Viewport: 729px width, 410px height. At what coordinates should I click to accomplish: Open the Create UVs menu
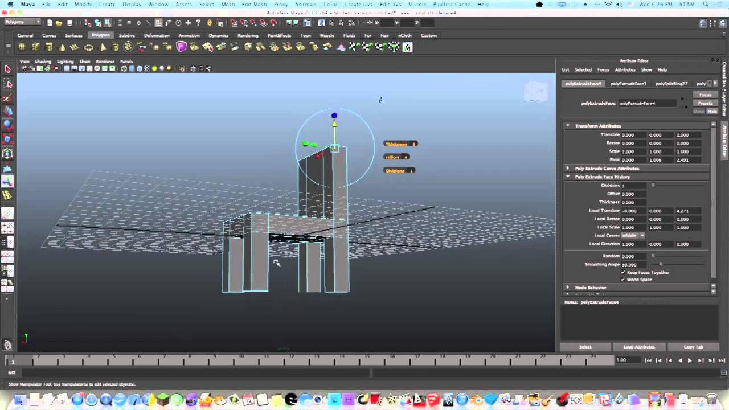coord(358,4)
